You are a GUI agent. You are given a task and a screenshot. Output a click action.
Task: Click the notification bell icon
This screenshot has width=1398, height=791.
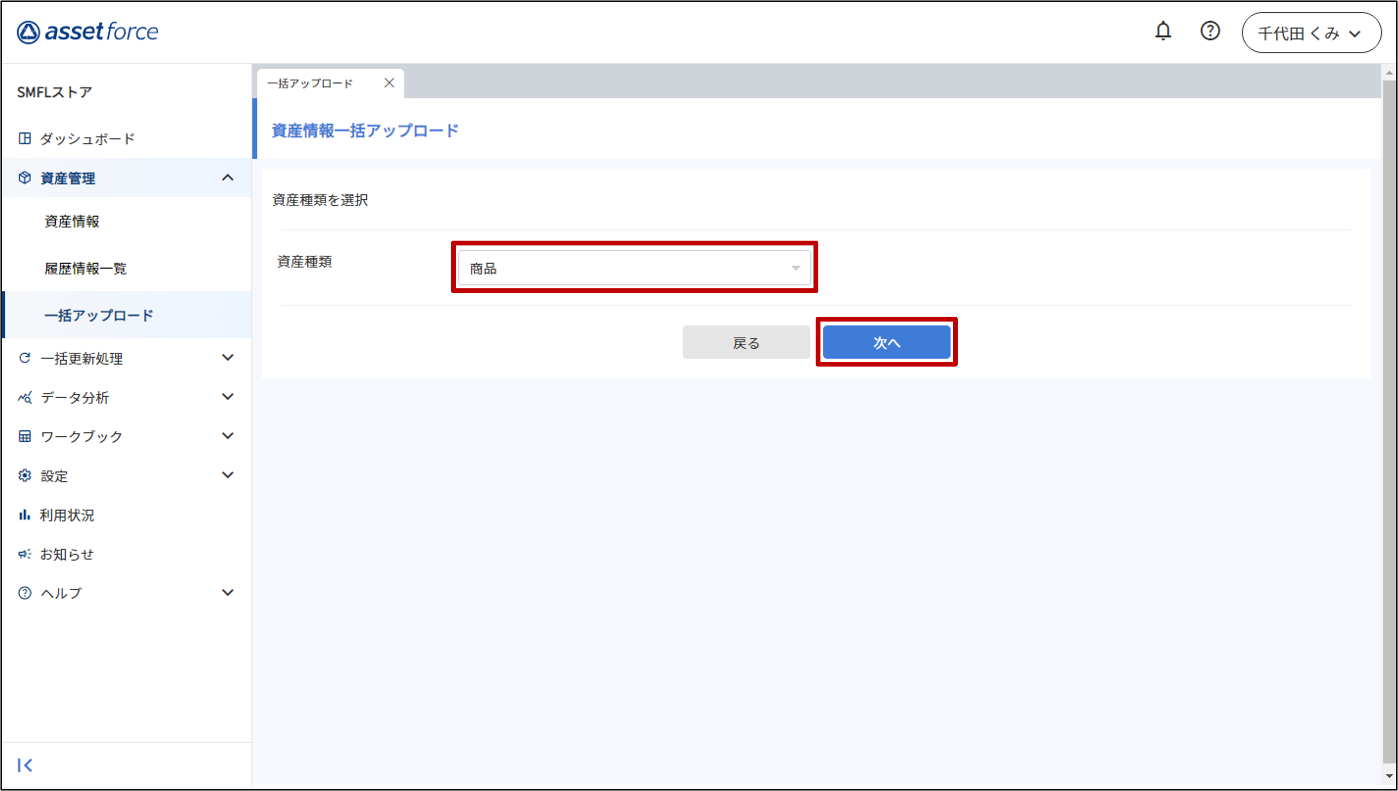pos(1163,32)
